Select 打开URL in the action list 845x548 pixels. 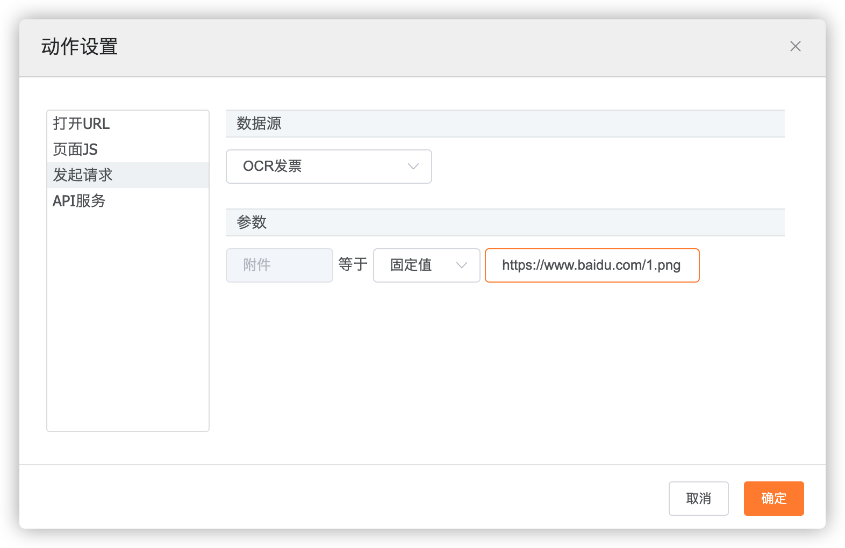[x=82, y=124]
